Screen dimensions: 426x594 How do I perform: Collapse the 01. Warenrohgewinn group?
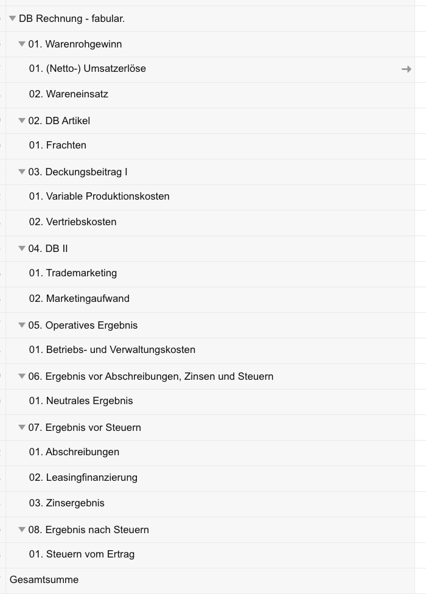coord(22,44)
